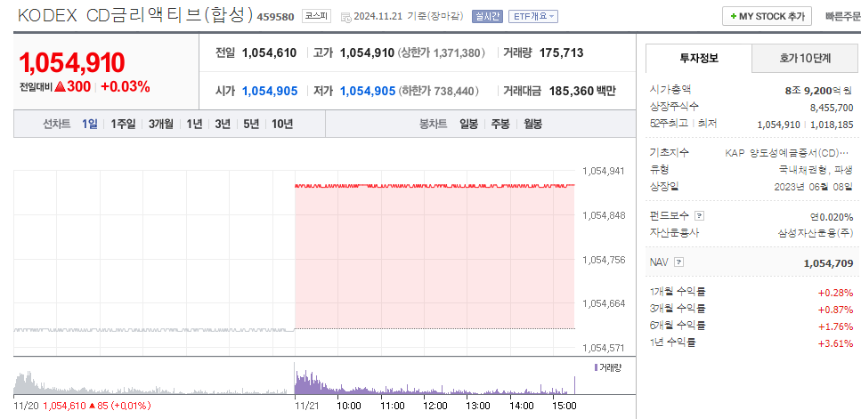Click the current price 1,054,910 in red
The height and width of the screenshot is (419, 861).
72,63
